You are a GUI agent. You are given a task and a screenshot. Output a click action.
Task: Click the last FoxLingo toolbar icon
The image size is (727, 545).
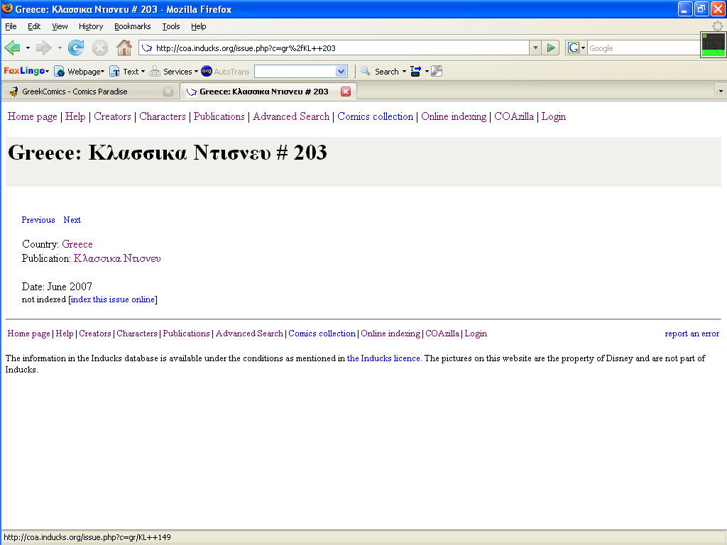pos(437,71)
